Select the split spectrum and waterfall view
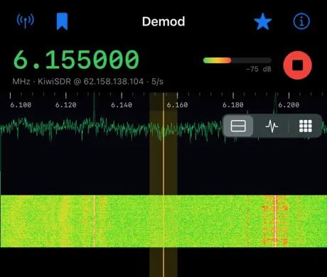The width and height of the screenshot is (327, 277). 238,126
